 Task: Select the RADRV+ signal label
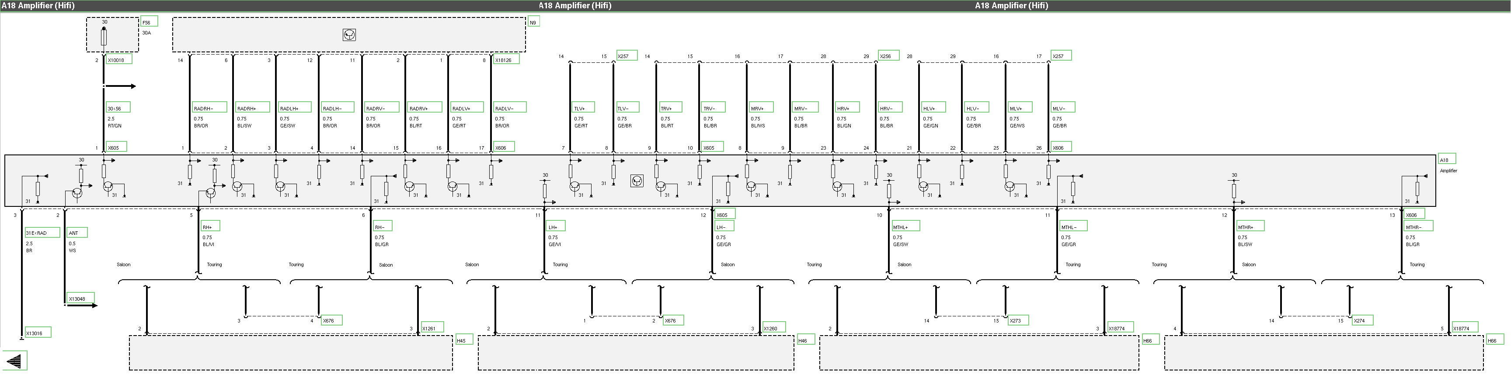pyautogui.click(x=425, y=108)
